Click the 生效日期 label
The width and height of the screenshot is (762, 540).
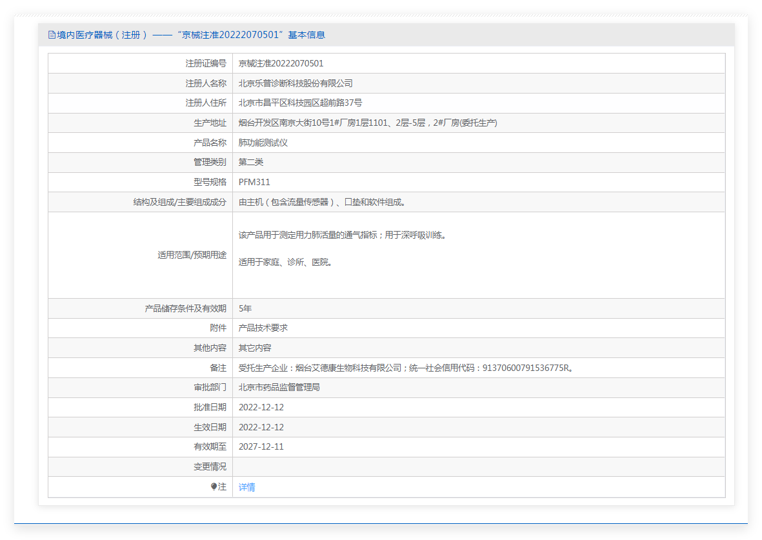click(210, 427)
